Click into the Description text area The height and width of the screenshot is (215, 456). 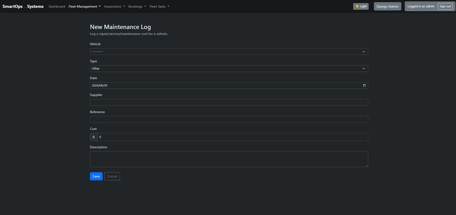click(x=229, y=159)
